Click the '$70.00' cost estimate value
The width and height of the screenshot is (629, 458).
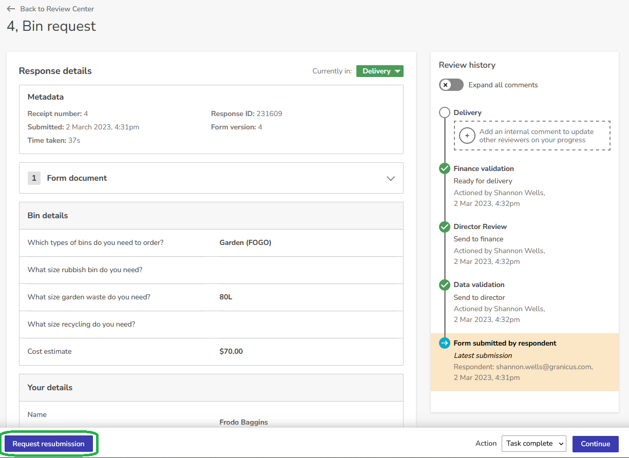pyautogui.click(x=231, y=351)
